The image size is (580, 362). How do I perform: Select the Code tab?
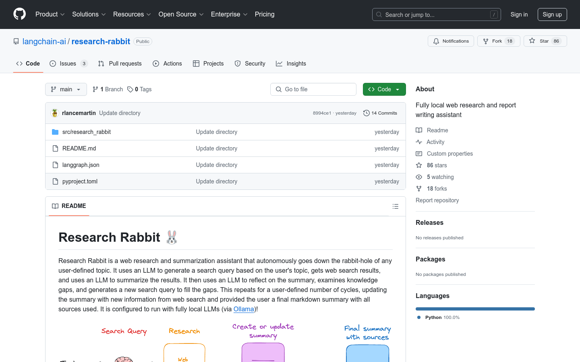(x=28, y=64)
